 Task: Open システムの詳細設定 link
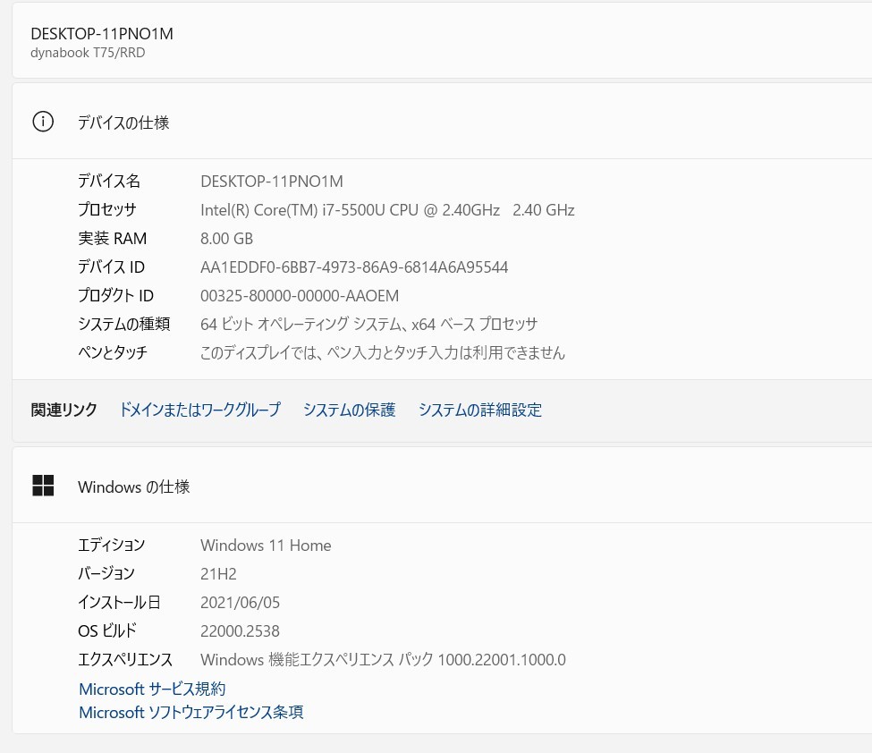[x=479, y=410]
